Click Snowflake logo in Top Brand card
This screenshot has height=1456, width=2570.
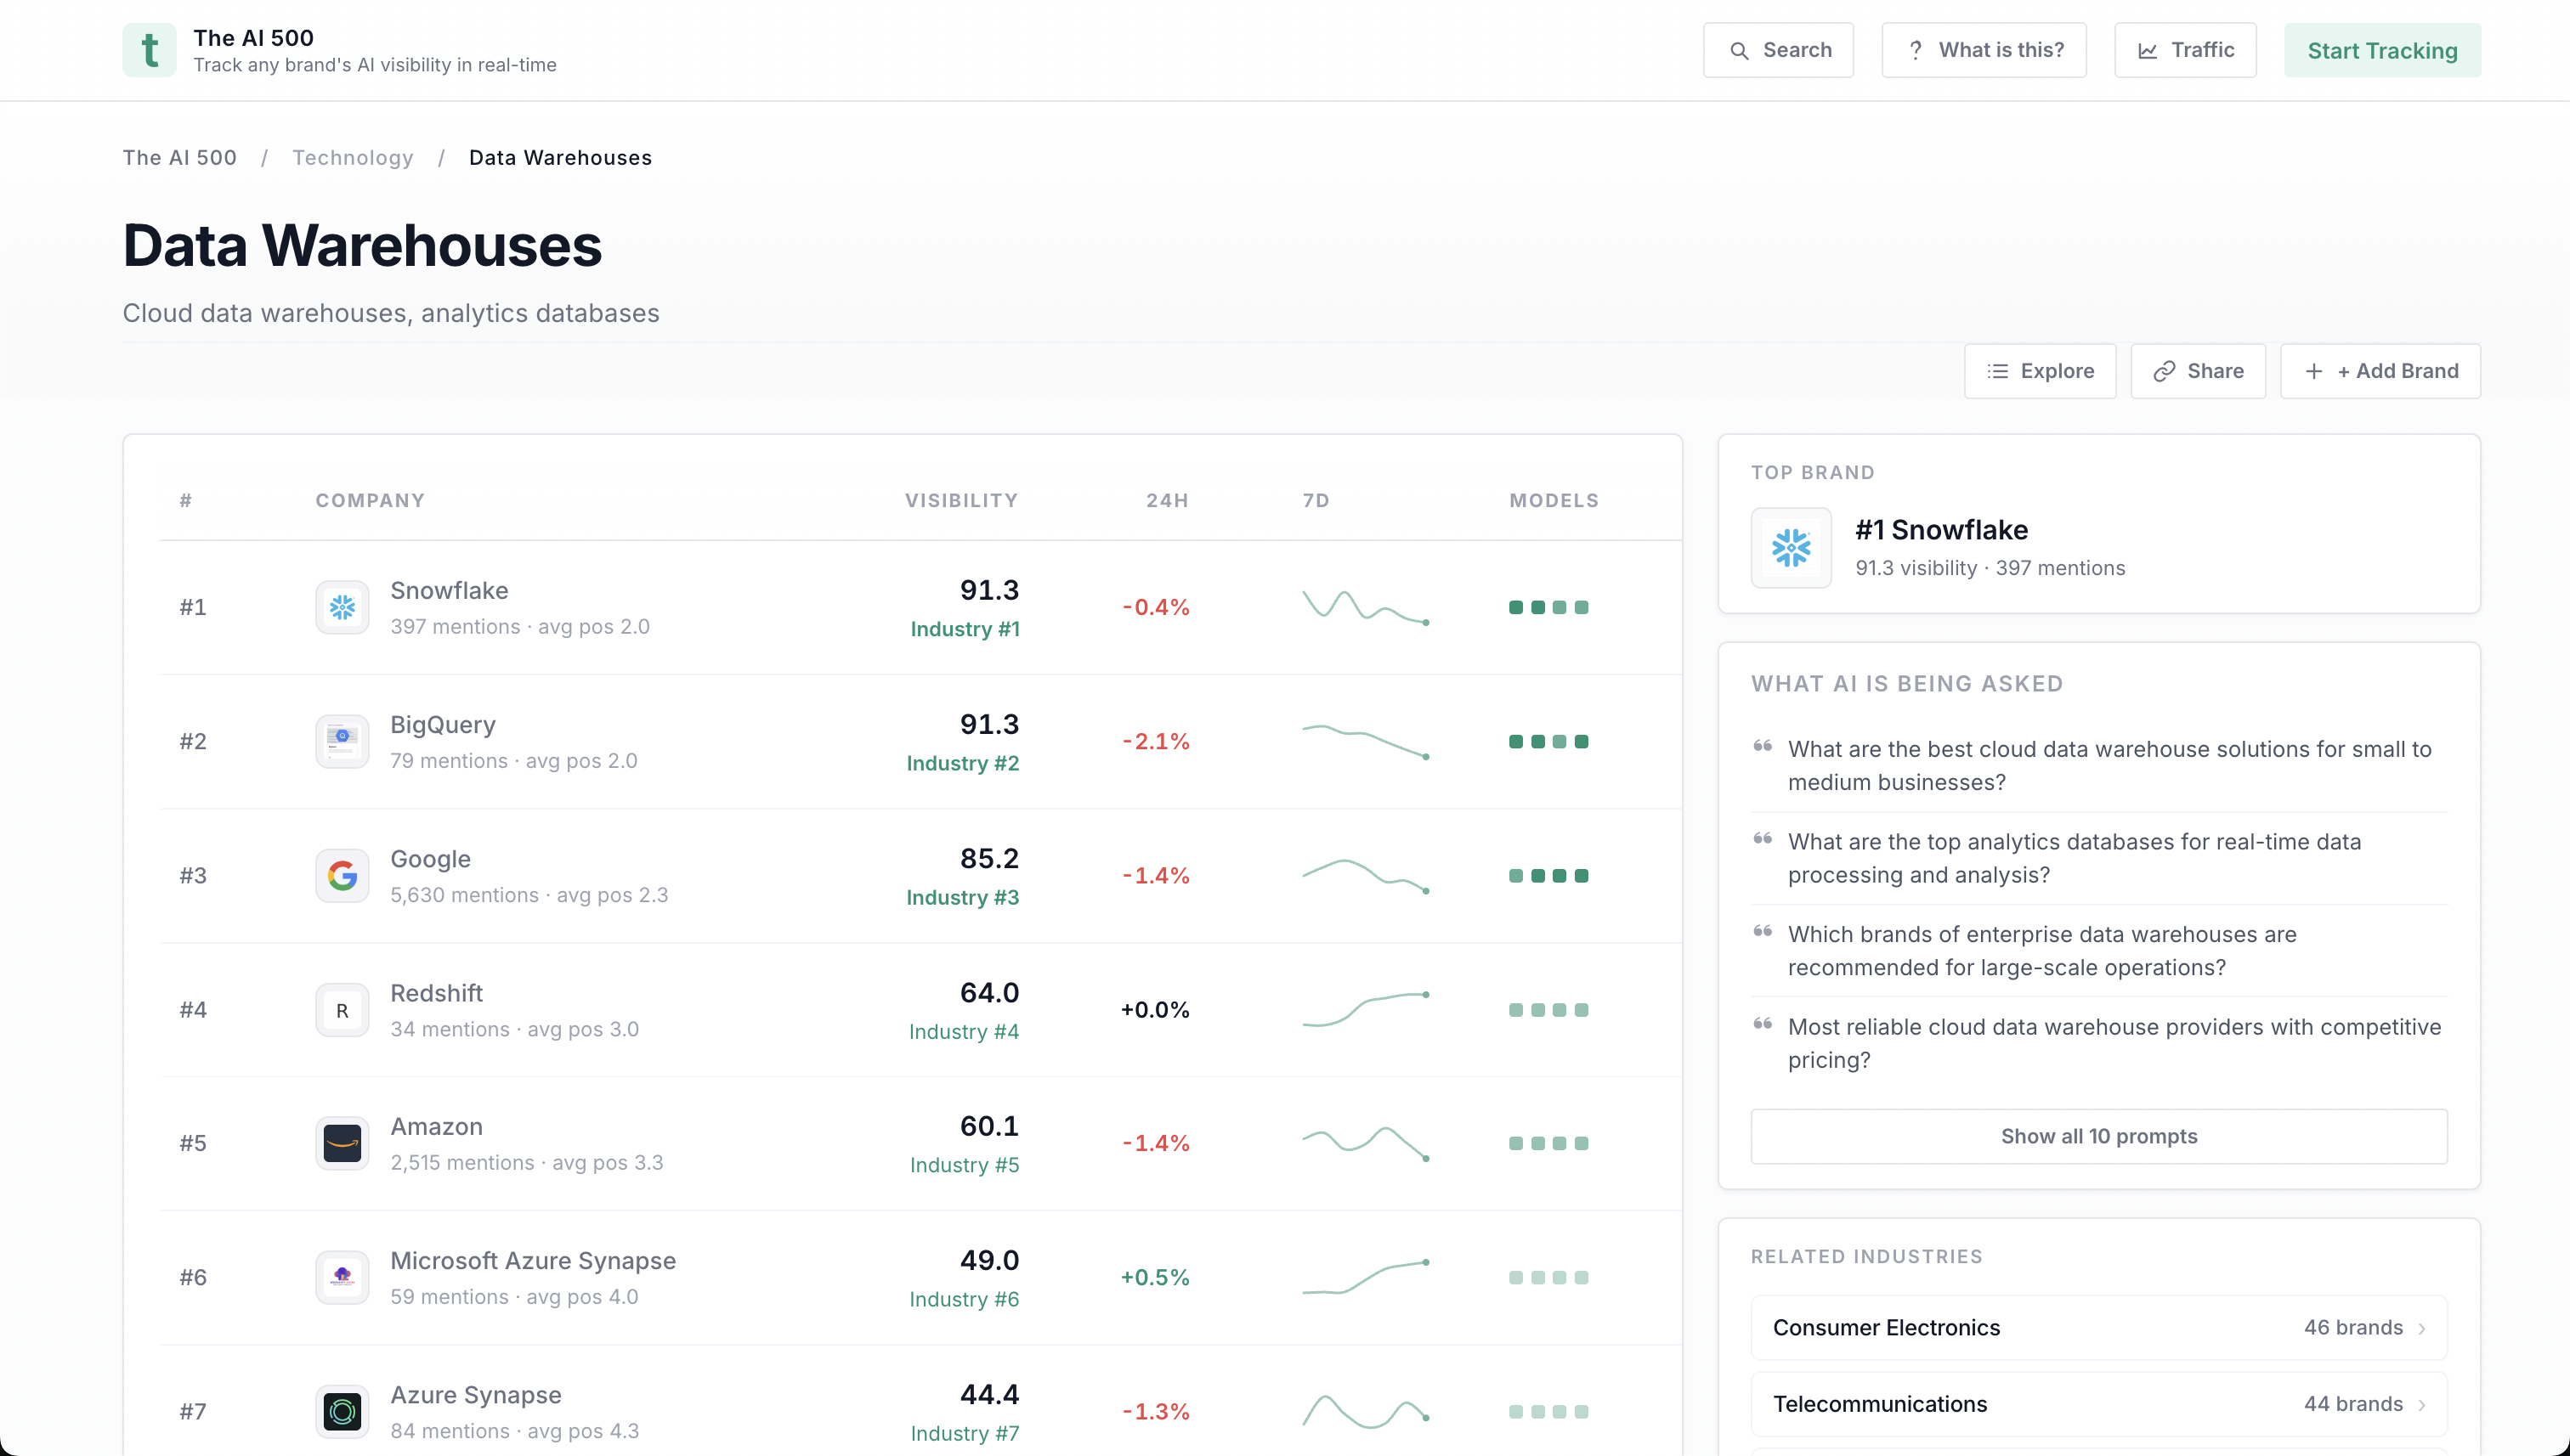click(x=1791, y=548)
